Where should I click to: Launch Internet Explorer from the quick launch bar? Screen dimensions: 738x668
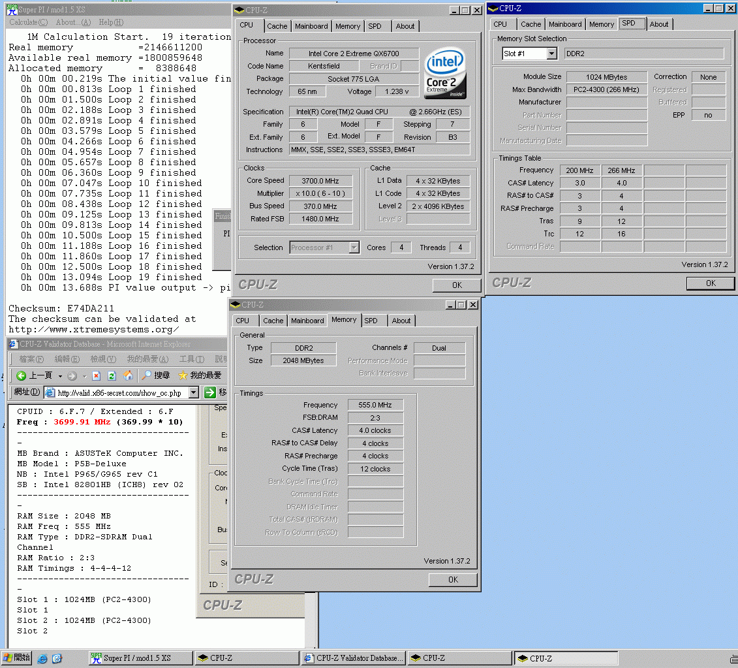tap(42, 659)
